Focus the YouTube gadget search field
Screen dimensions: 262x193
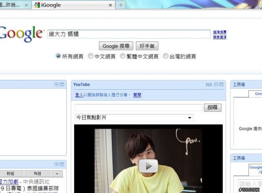point(139,107)
